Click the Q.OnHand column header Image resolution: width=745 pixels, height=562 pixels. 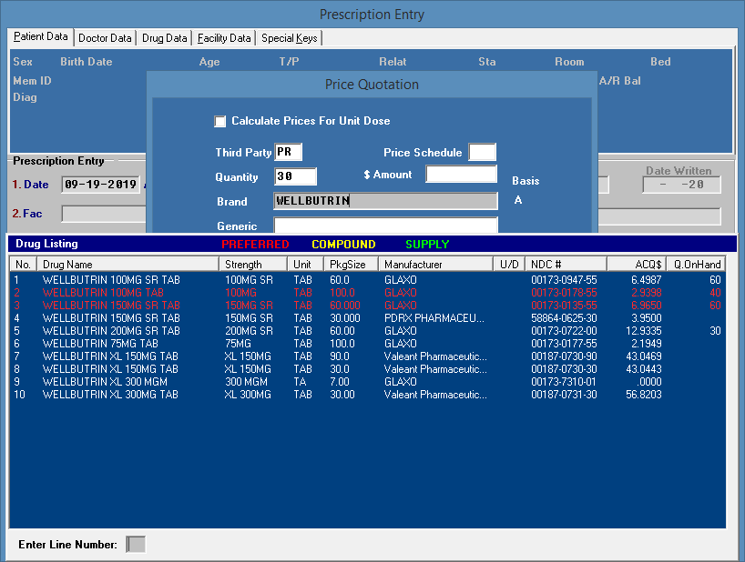(x=697, y=265)
